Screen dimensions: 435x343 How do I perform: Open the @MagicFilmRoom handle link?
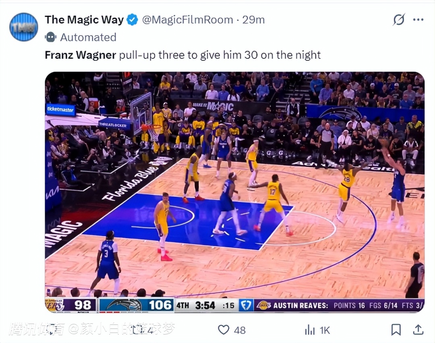click(188, 20)
